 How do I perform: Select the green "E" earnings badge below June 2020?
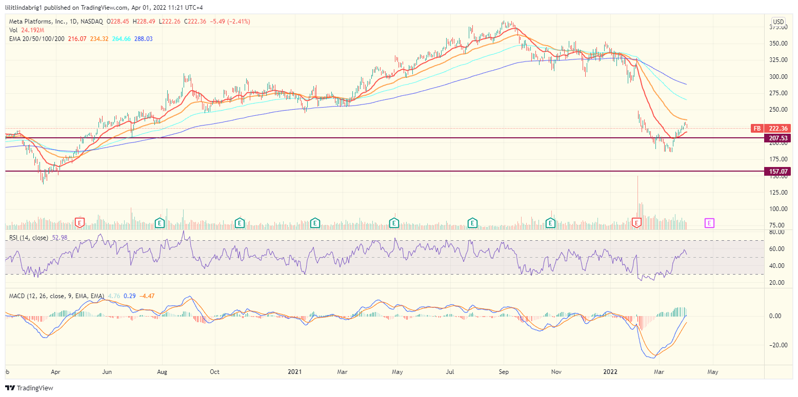pyautogui.click(x=159, y=223)
